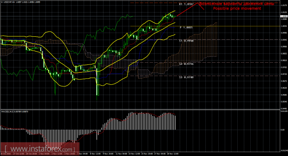288x156 pixels.
Task: Click the 0.00 zero level on the MACD scale
Action: [283, 130]
